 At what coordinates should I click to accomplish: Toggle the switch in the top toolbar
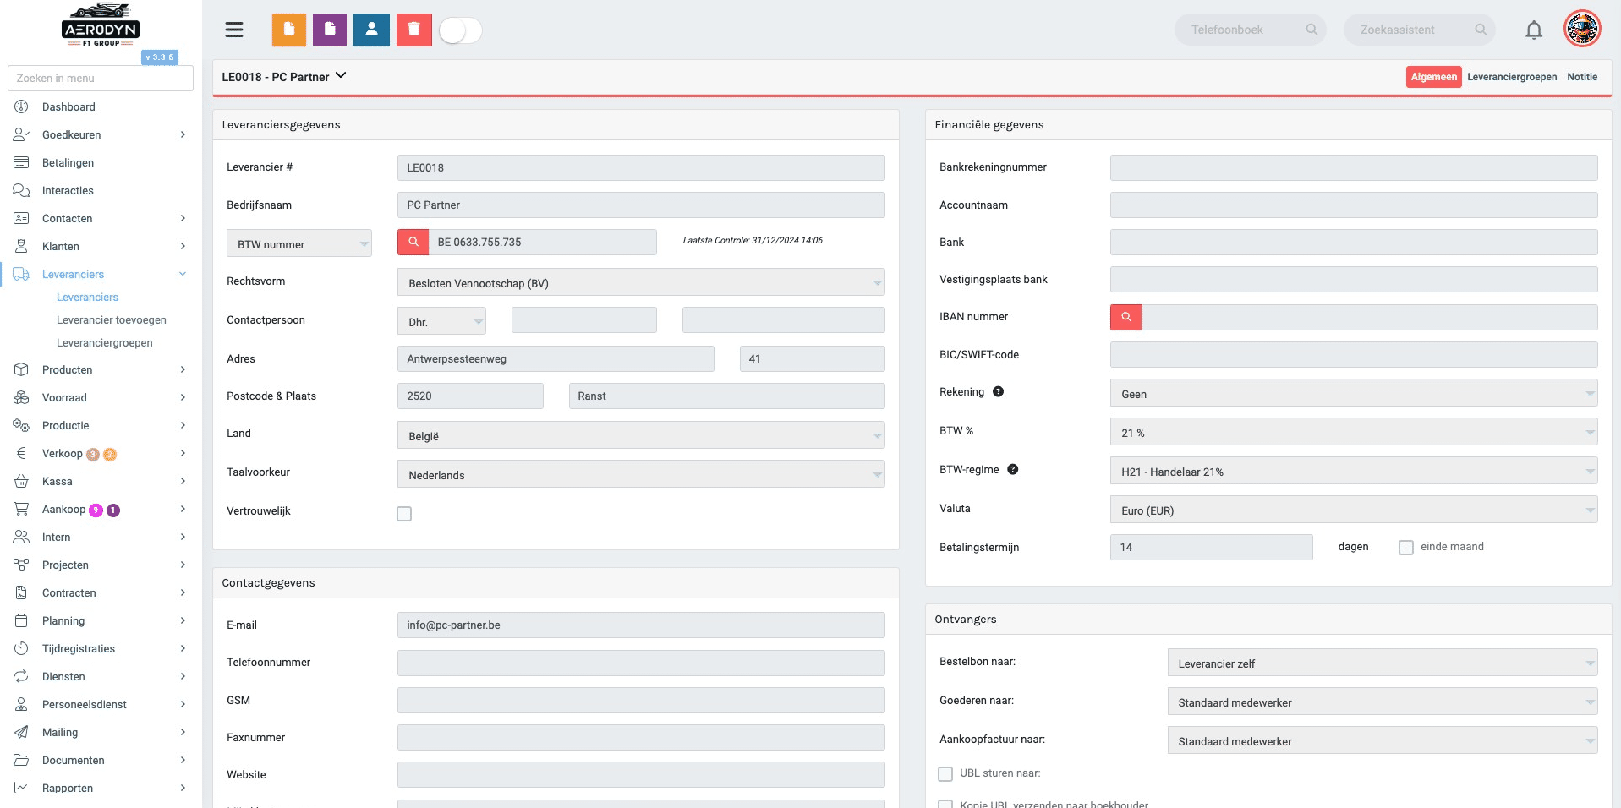point(461,30)
